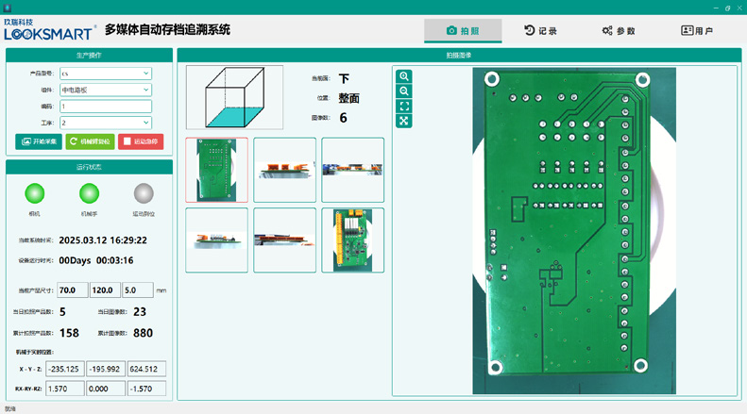Screen dimensions: 747x414
Task: Click the expand arrows fullscreen icon
Action: [404, 121]
